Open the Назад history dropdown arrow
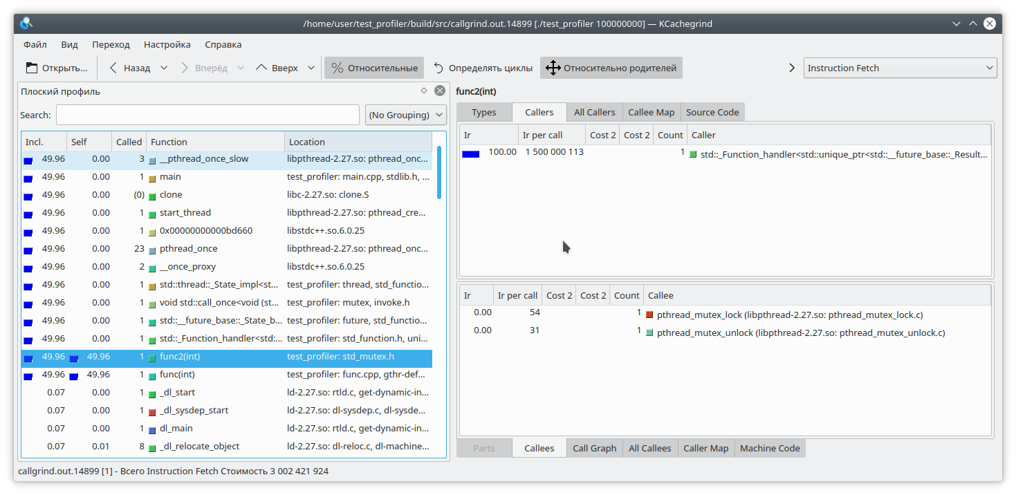The width and height of the screenshot is (1016, 495). pos(164,68)
